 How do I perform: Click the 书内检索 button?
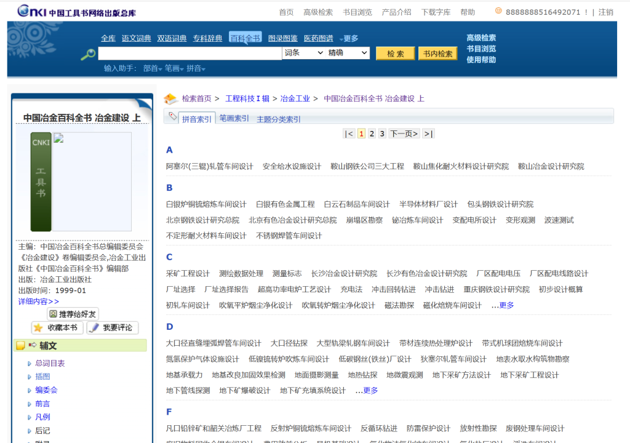tap(437, 54)
